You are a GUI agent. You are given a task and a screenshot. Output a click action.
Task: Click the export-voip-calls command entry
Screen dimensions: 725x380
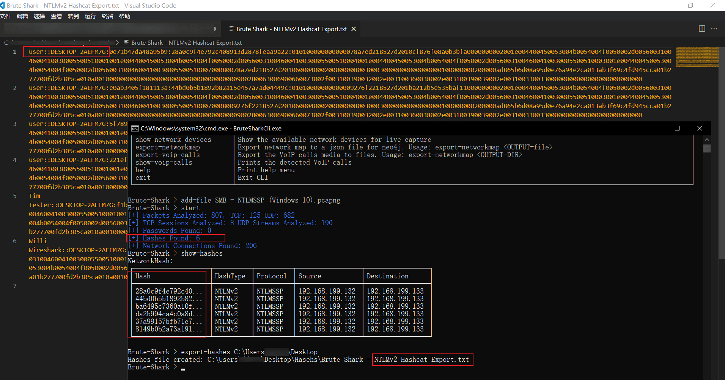(168, 155)
